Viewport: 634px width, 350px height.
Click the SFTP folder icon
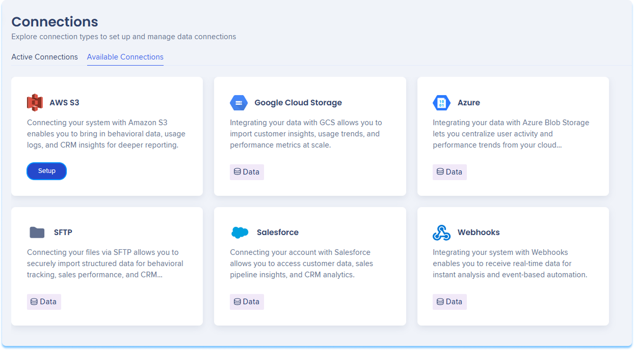pyautogui.click(x=37, y=232)
